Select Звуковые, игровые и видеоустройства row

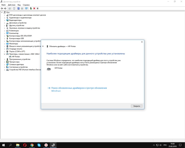point(24,28)
